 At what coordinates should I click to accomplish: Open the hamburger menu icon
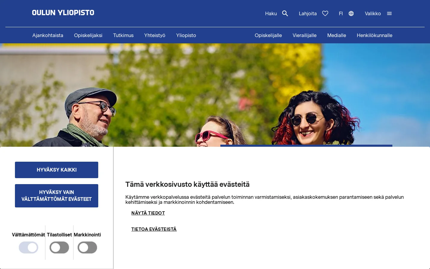pos(389,13)
